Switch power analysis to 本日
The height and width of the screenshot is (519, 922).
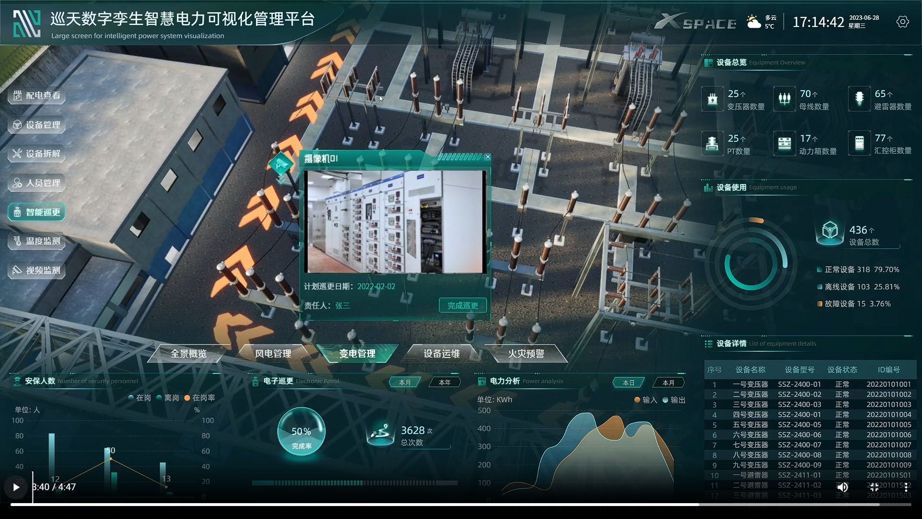pyautogui.click(x=629, y=383)
